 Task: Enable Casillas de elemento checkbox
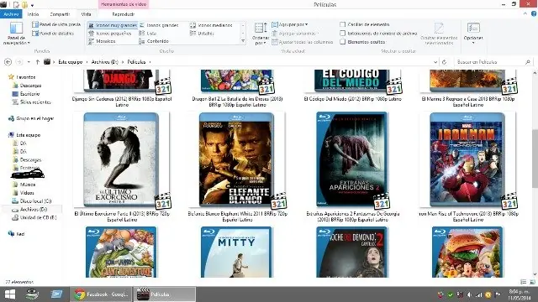[342, 24]
